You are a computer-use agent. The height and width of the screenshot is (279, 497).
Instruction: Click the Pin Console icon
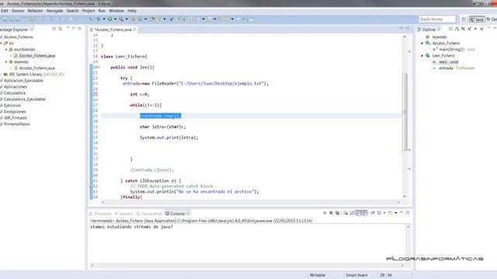point(373,213)
